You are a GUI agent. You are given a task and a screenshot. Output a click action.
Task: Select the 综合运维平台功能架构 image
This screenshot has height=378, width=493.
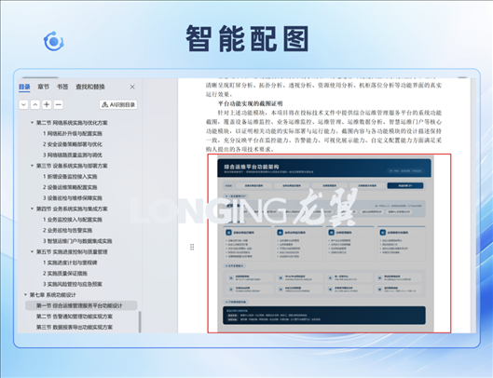tap(329, 244)
